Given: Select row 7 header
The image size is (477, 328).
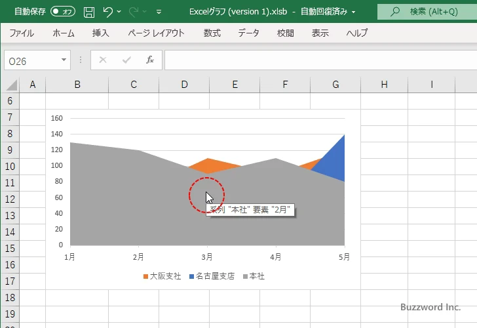Looking at the screenshot, I should coord(10,117).
